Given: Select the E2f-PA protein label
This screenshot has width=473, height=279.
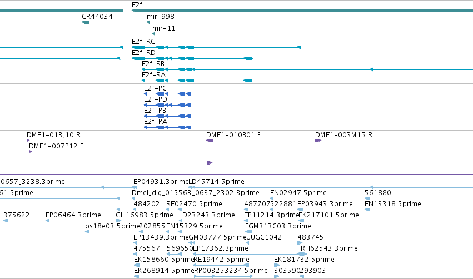Looking at the screenshot, I should (x=156, y=122).
